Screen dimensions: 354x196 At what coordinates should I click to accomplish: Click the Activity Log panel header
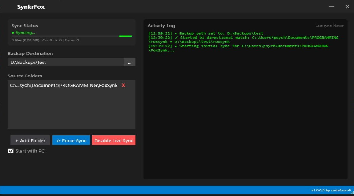(161, 26)
